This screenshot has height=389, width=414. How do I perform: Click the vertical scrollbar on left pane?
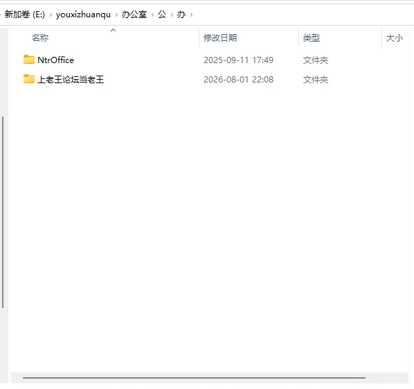tap(3, 212)
